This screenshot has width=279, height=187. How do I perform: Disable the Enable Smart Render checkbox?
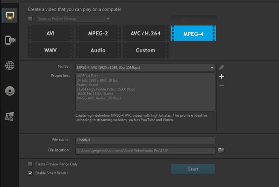30,173
